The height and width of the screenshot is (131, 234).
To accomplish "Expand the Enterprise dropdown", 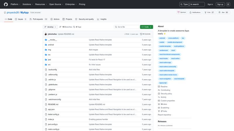I will point(71,4).
